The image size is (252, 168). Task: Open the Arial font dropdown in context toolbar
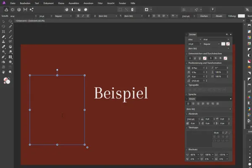(23, 16)
